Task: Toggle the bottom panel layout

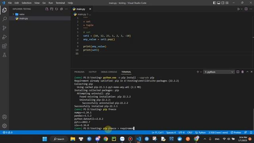Action: pos(219,3)
